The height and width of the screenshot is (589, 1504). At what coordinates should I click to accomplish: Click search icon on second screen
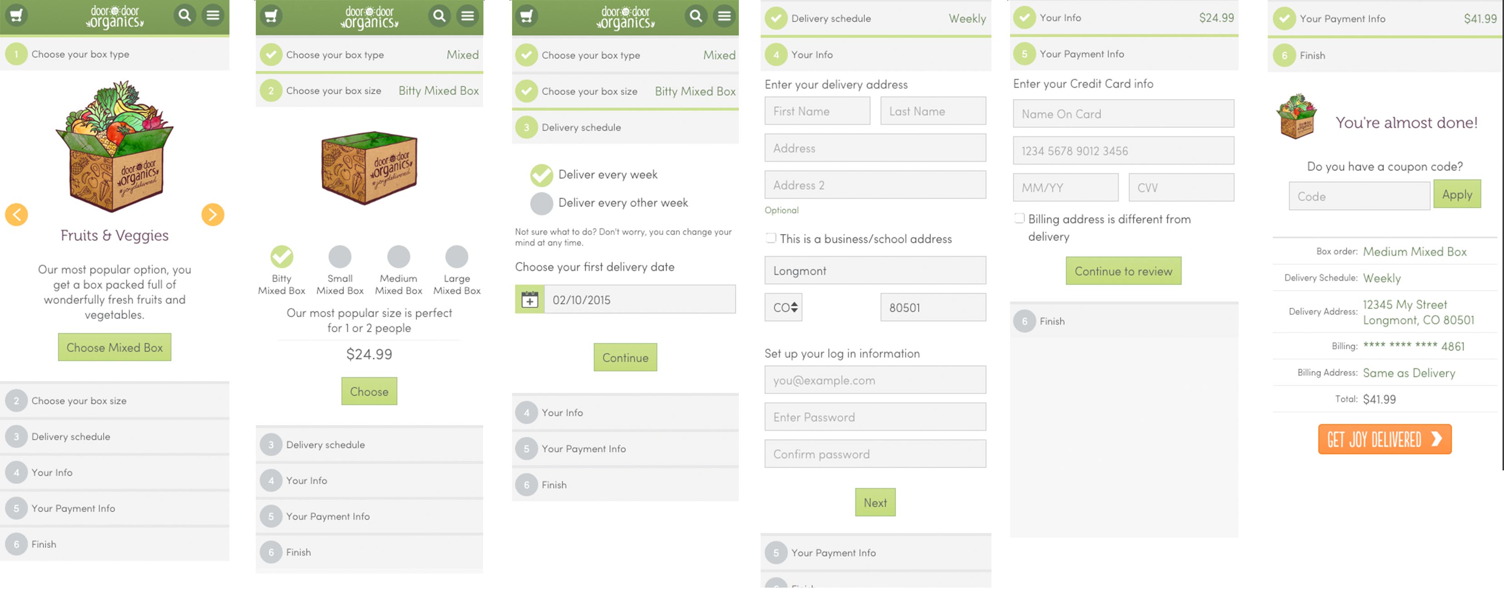439,16
